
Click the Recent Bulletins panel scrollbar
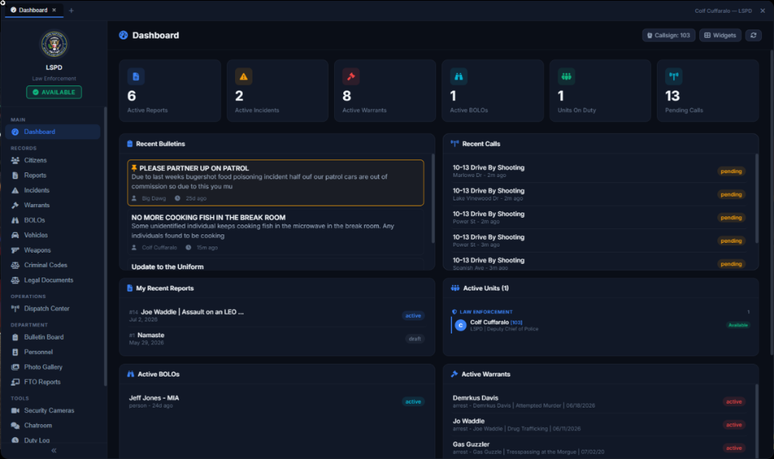(433, 198)
